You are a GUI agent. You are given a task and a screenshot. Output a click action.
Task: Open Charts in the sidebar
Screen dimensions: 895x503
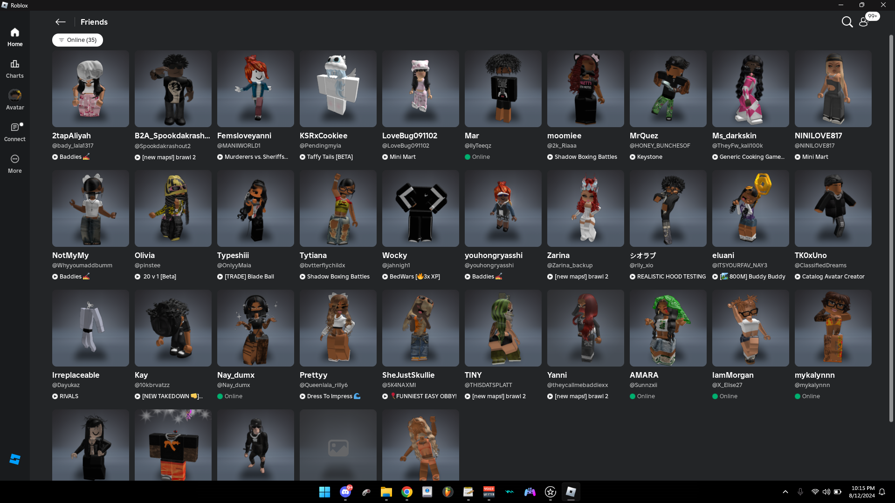pyautogui.click(x=15, y=68)
